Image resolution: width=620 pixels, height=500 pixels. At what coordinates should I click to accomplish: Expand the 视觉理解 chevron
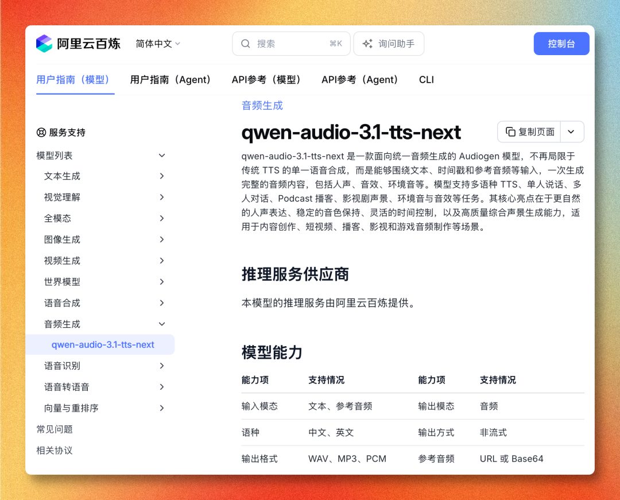pos(162,197)
